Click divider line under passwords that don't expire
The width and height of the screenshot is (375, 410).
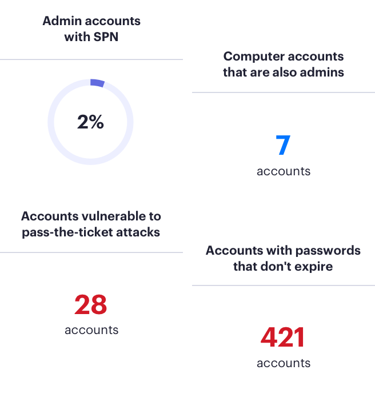tap(284, 286)
